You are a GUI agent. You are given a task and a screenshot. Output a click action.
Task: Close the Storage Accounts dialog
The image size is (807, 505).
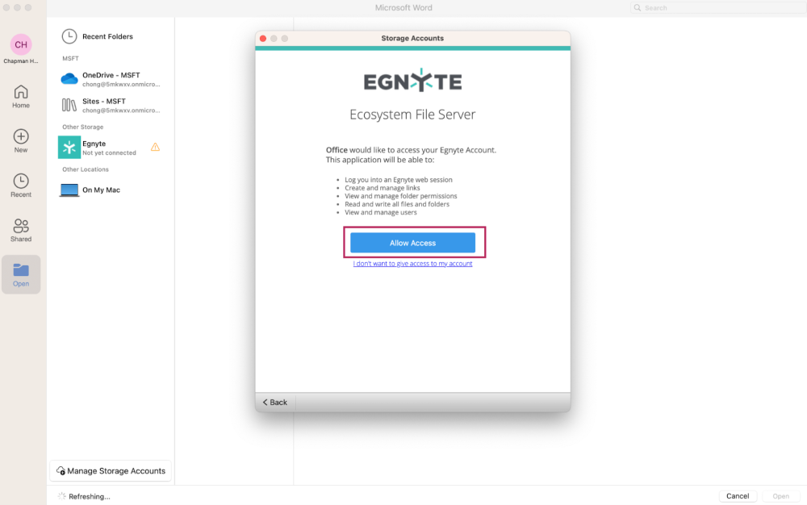coord(263,39)
